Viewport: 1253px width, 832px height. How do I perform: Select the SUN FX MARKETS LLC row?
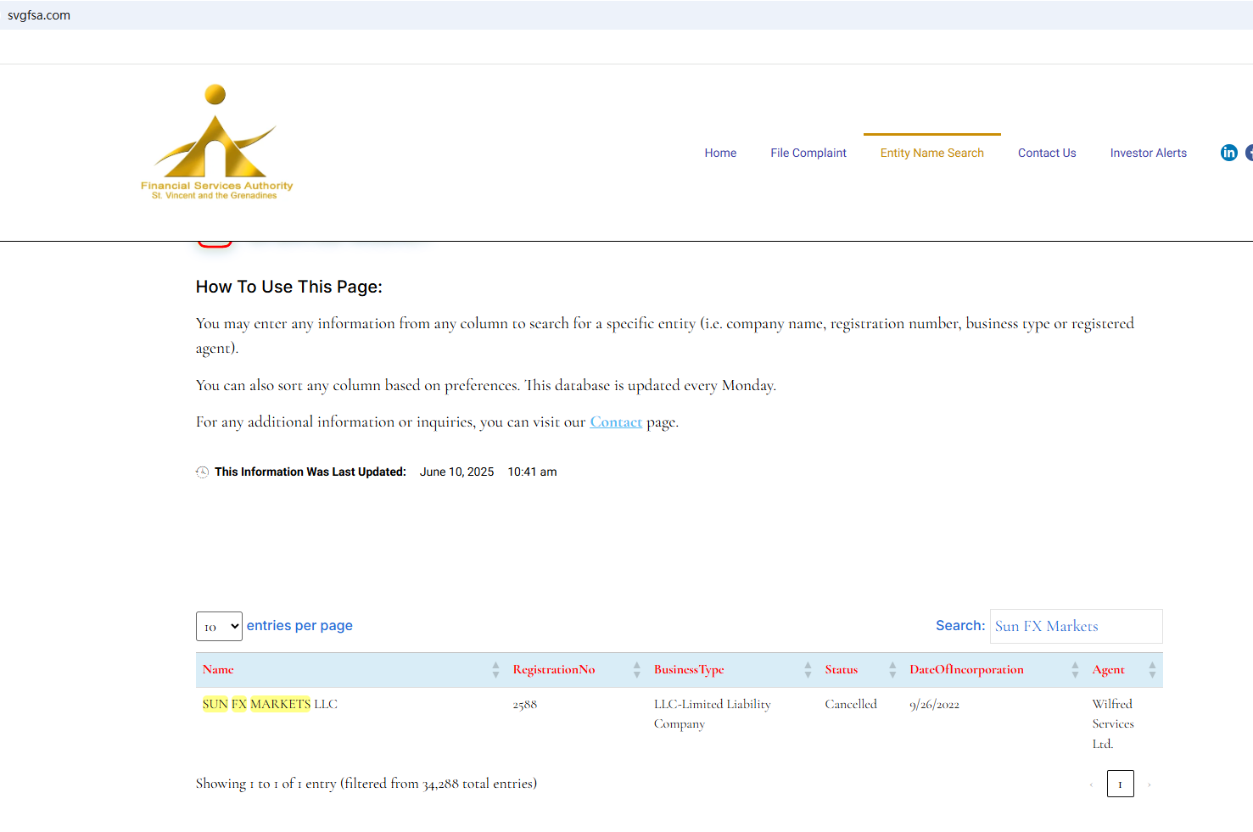(270, 705)
